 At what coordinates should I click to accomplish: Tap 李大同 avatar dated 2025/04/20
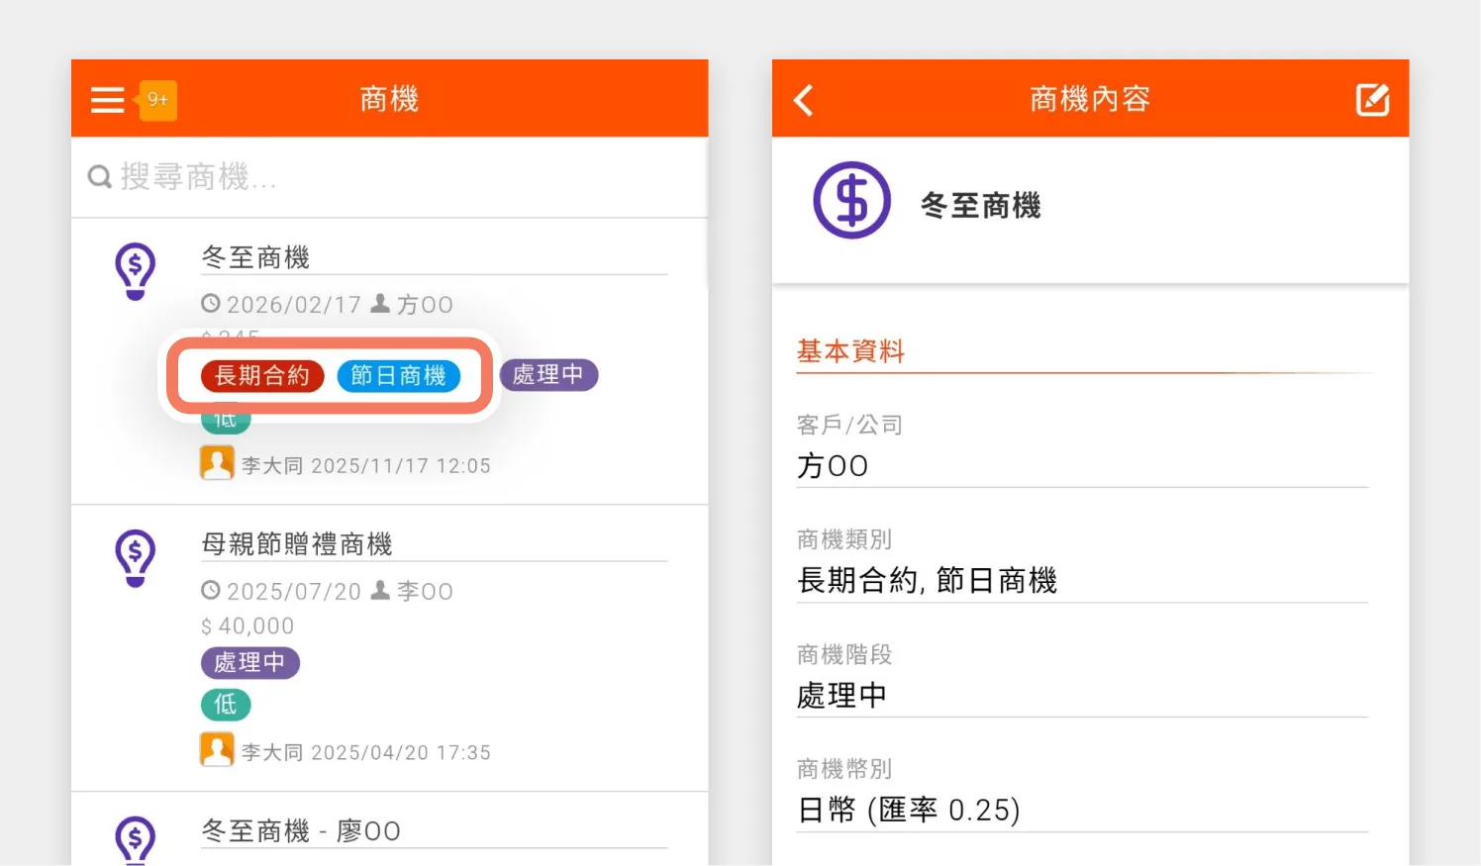click(x=217, y=749)
